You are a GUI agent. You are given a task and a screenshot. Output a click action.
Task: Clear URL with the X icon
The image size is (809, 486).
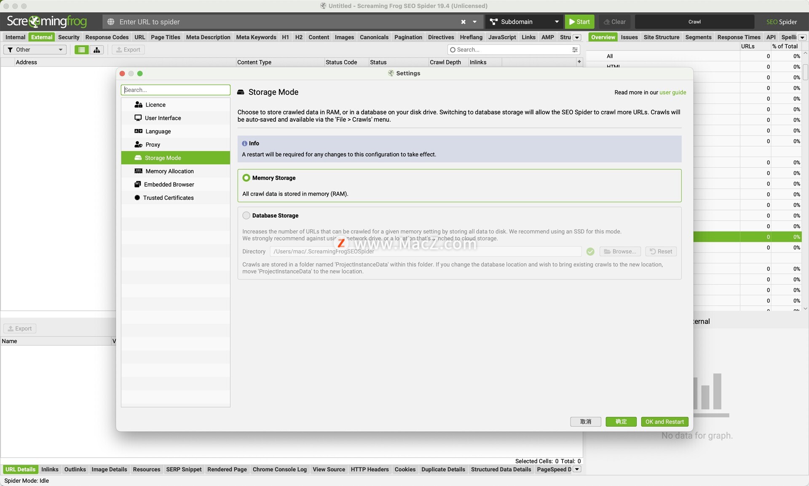463,22
